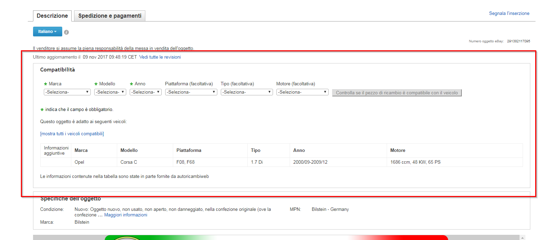Viewport: 539px width, 240px height.
Task: Select the 2000/09-2009/12 table cell
Action: click(x=338, y=162)
